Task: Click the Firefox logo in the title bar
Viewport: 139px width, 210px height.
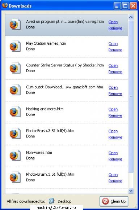Action: coord(5,5)
